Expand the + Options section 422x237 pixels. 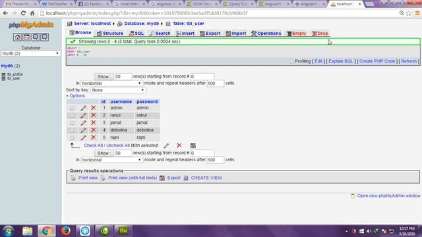75,95
